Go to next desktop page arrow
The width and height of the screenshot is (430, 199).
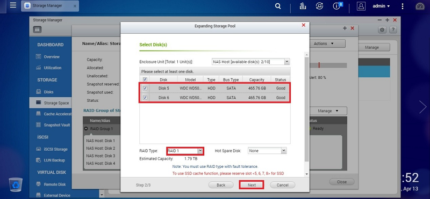(422, 107)
